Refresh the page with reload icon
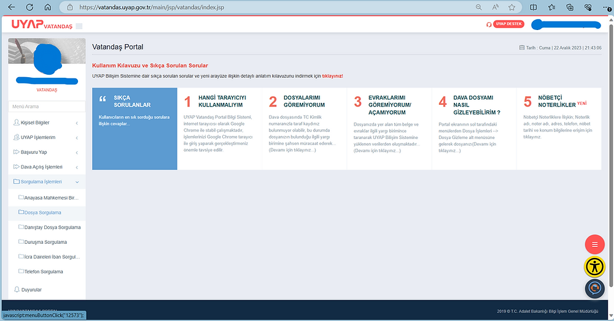Screen dimensions: 614x321 (31, 7)
